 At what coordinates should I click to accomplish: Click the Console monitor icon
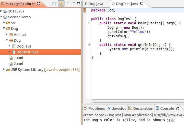pyautogui.click(x=157, y=108)
